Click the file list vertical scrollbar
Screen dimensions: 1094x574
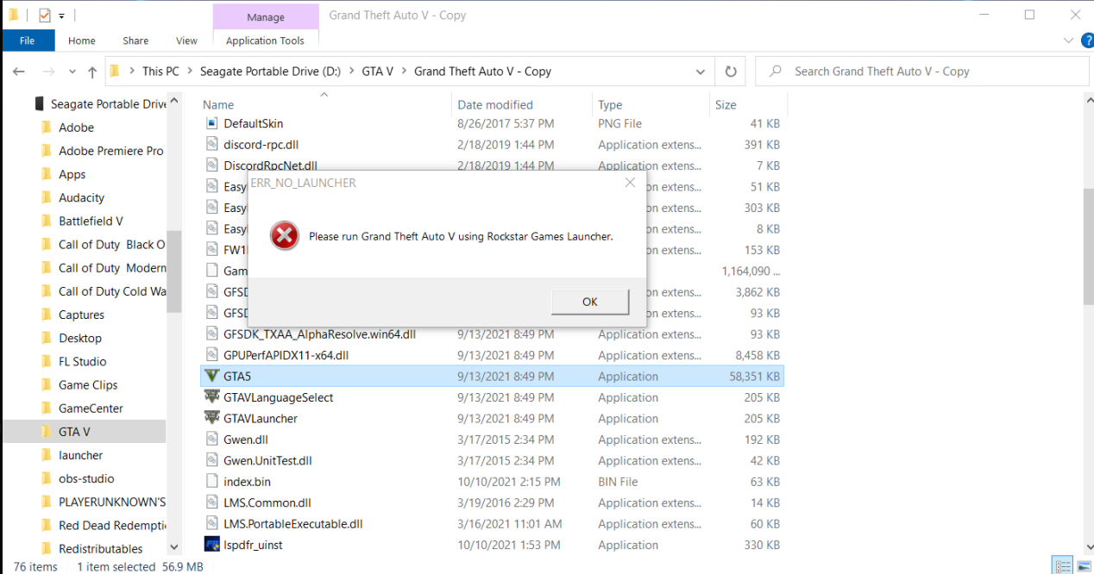point(1087,246)
